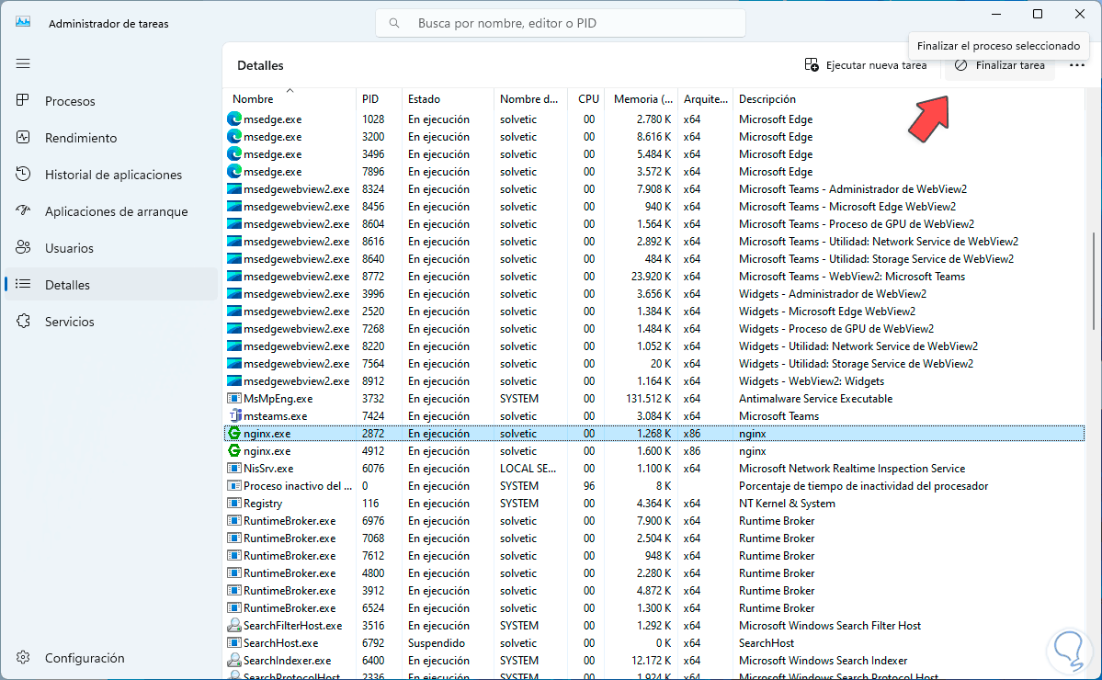This screenshot has height=680, width=1102.
Task: Click the icon of SearchFilterHost.exe row
Action: 234,625
